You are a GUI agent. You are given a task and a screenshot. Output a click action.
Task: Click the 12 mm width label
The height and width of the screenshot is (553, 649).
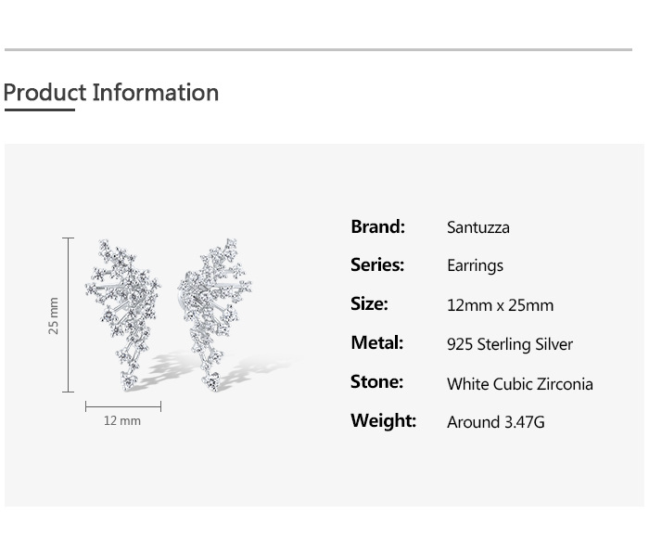click(122, 420)
